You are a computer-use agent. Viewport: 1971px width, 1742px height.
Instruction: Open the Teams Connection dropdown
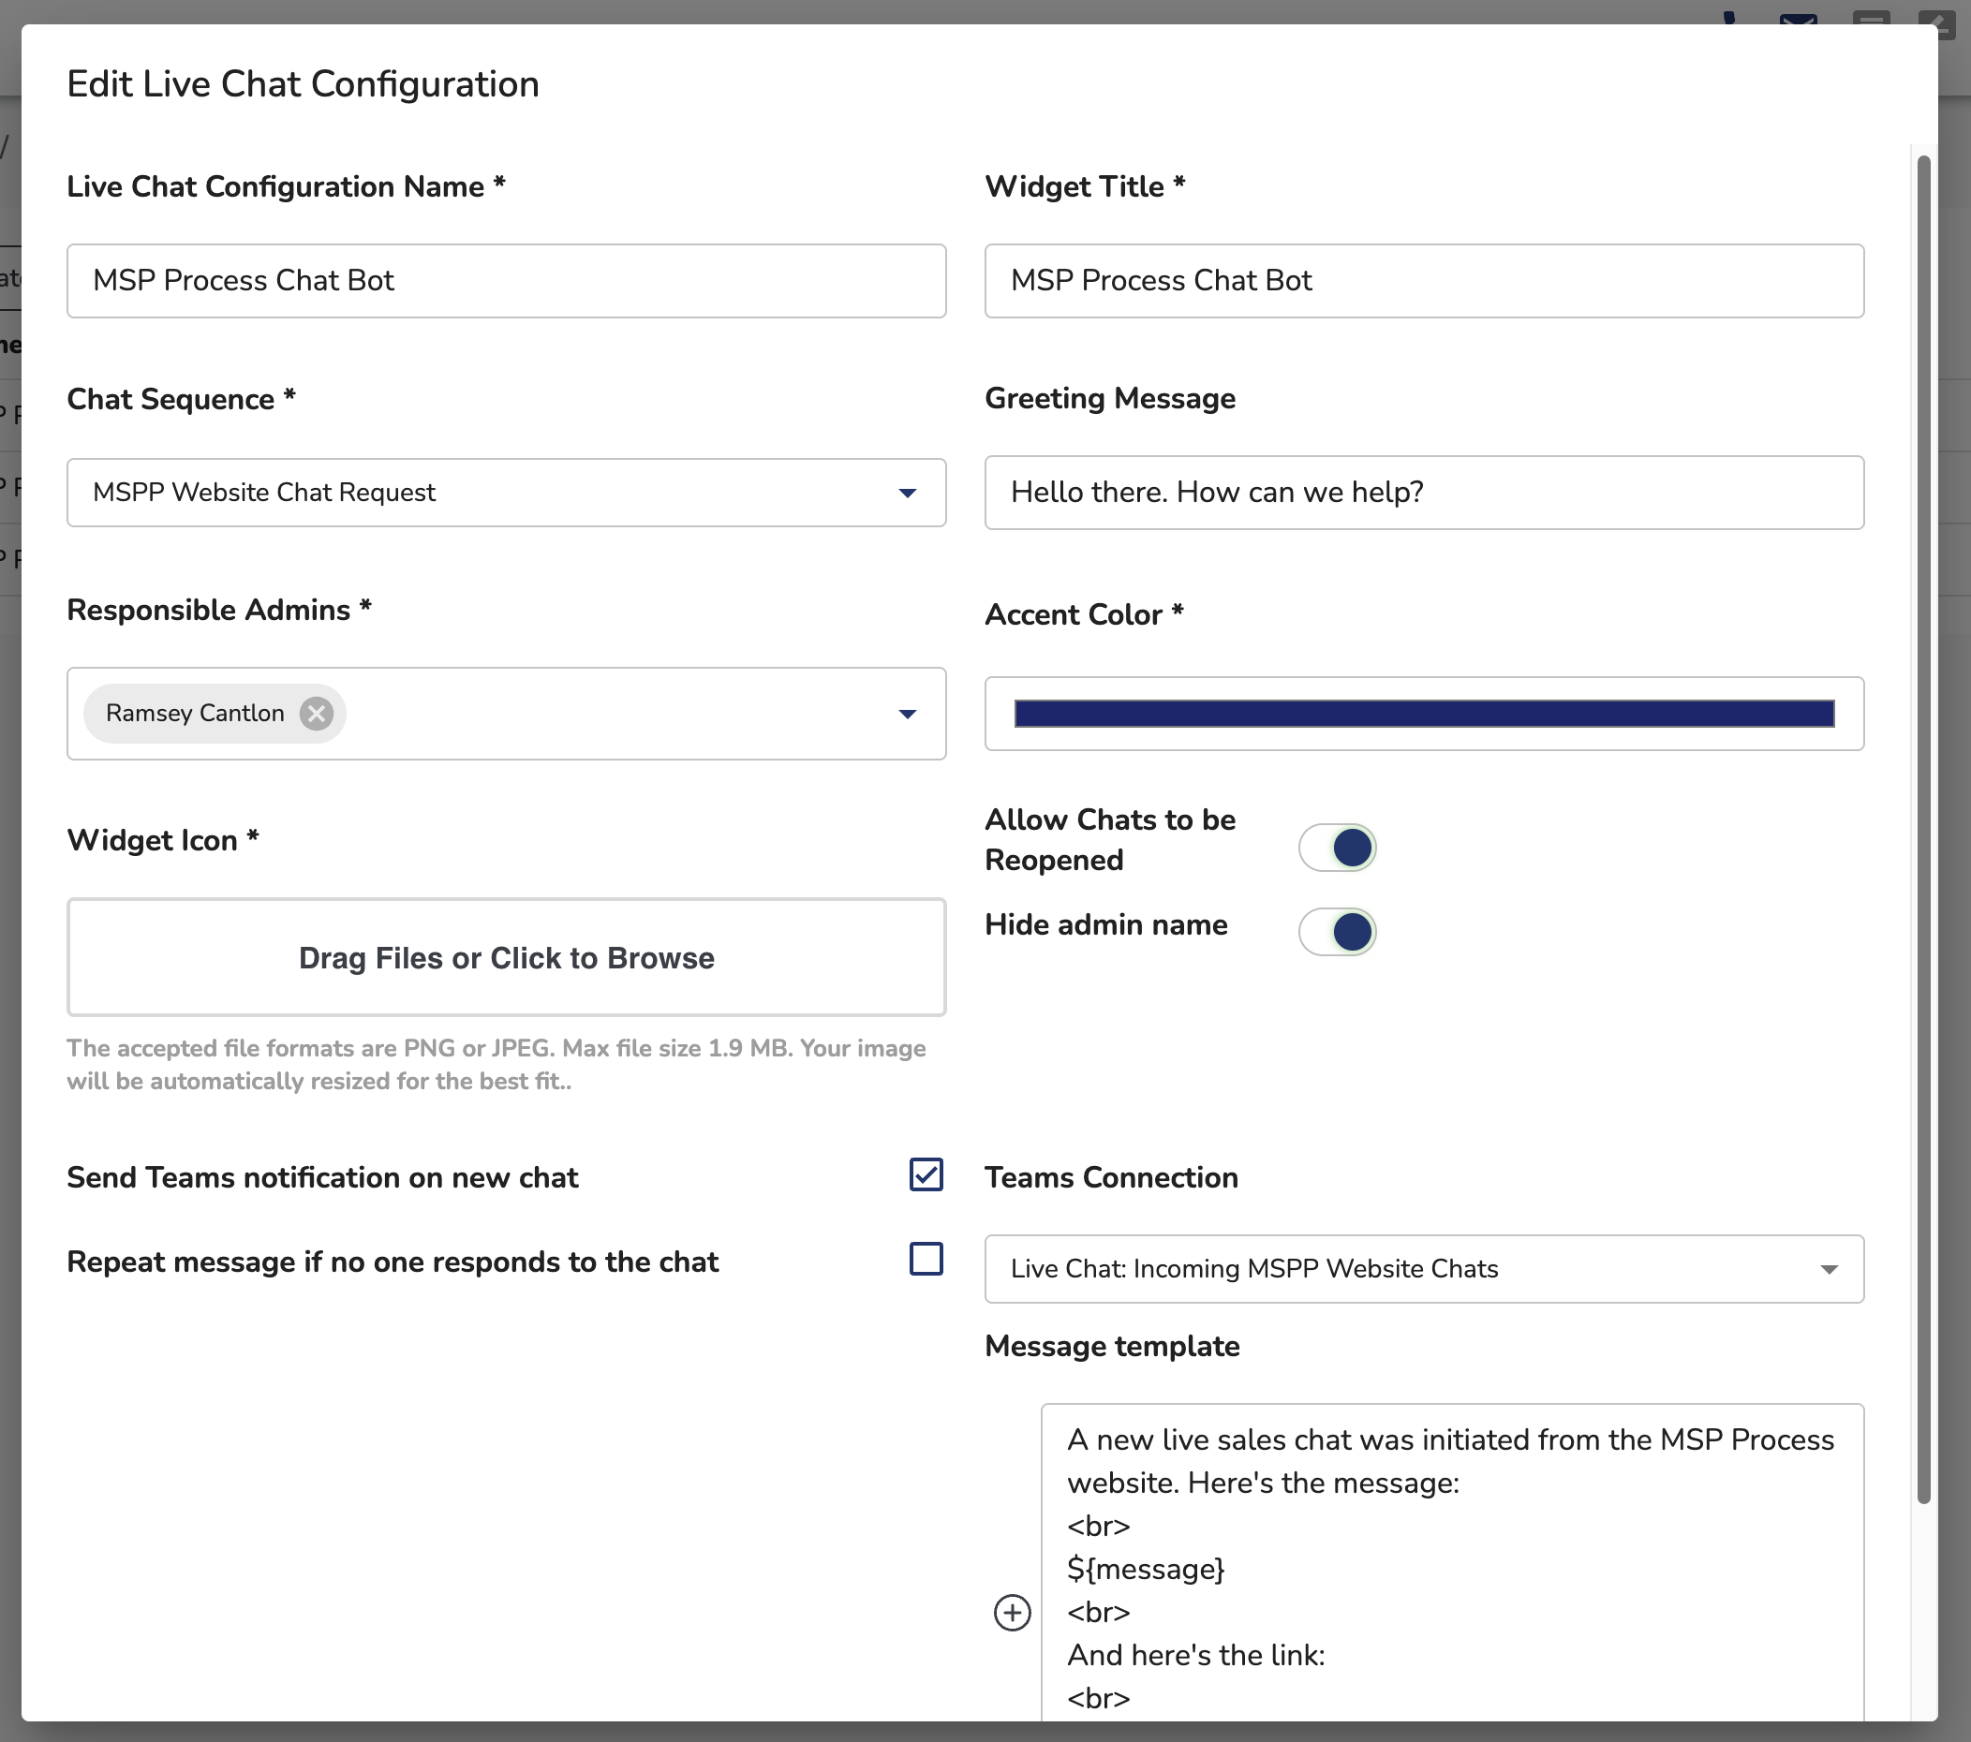(1423, 1269)
